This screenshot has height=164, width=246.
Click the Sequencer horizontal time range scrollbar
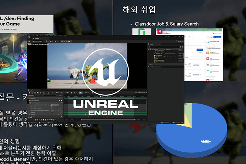(108, 120)
